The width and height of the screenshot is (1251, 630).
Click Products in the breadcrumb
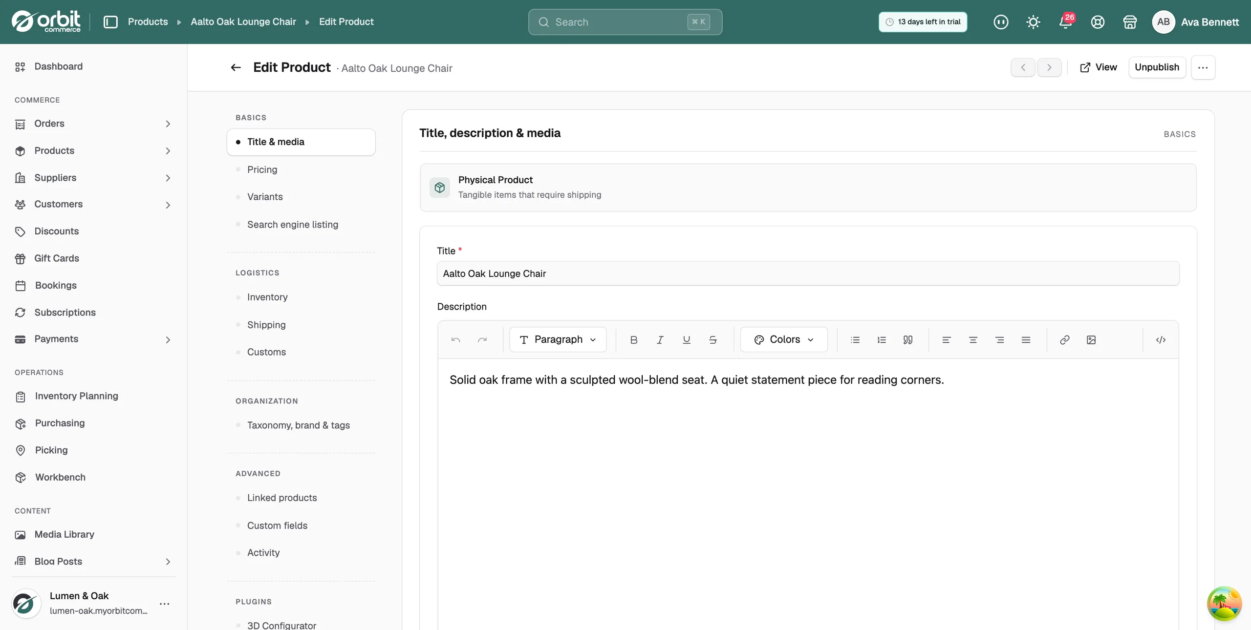(148, 22)
